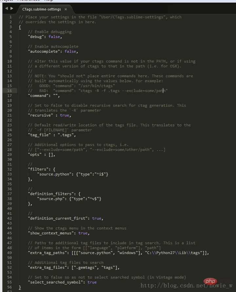Click the "definition_filters" opening brace

coord(79,194)
